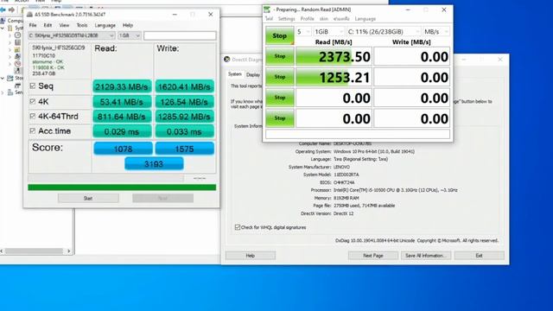Open test count dropdown showing 5

pos(303,32)
